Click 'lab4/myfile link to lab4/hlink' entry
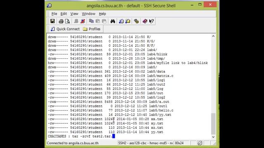The height and width of the screenshot is (148, 264). click(x=177, y=63)
